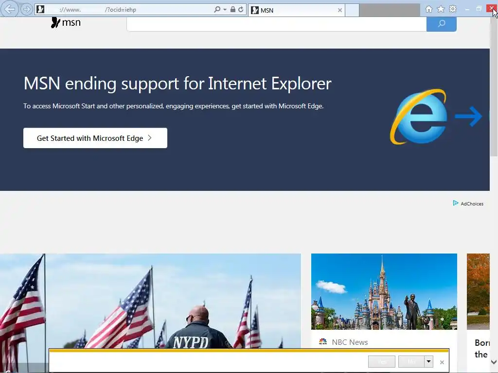Click the Internet Explorer logo image
Viewport: 498px width, 373px height.
click(x=419, y=117)
